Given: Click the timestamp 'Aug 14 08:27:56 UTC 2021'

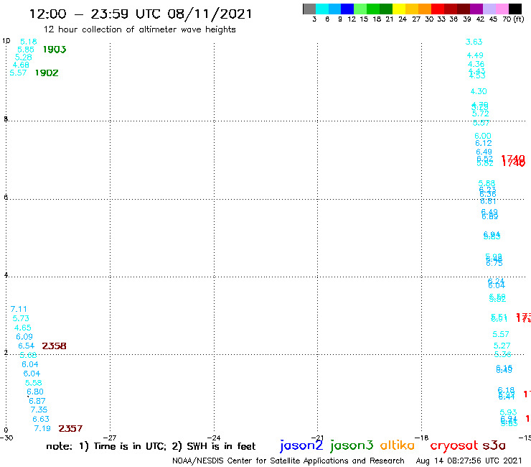Looking at the screenshot, I should pyautogui.click(x=469, y=461).
